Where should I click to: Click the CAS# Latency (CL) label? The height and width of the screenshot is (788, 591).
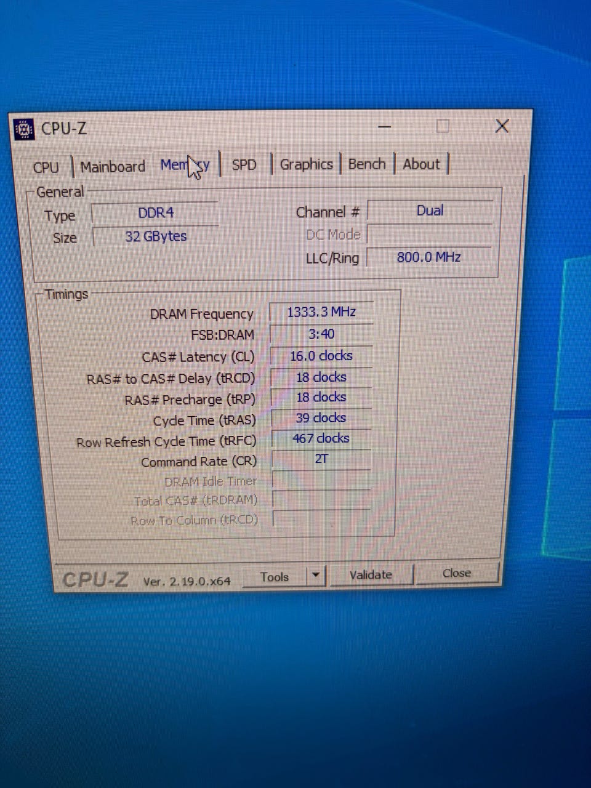point(198,357)
